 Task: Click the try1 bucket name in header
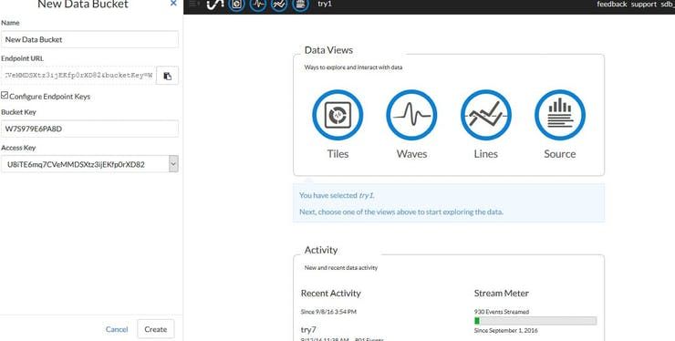(325, 4)
